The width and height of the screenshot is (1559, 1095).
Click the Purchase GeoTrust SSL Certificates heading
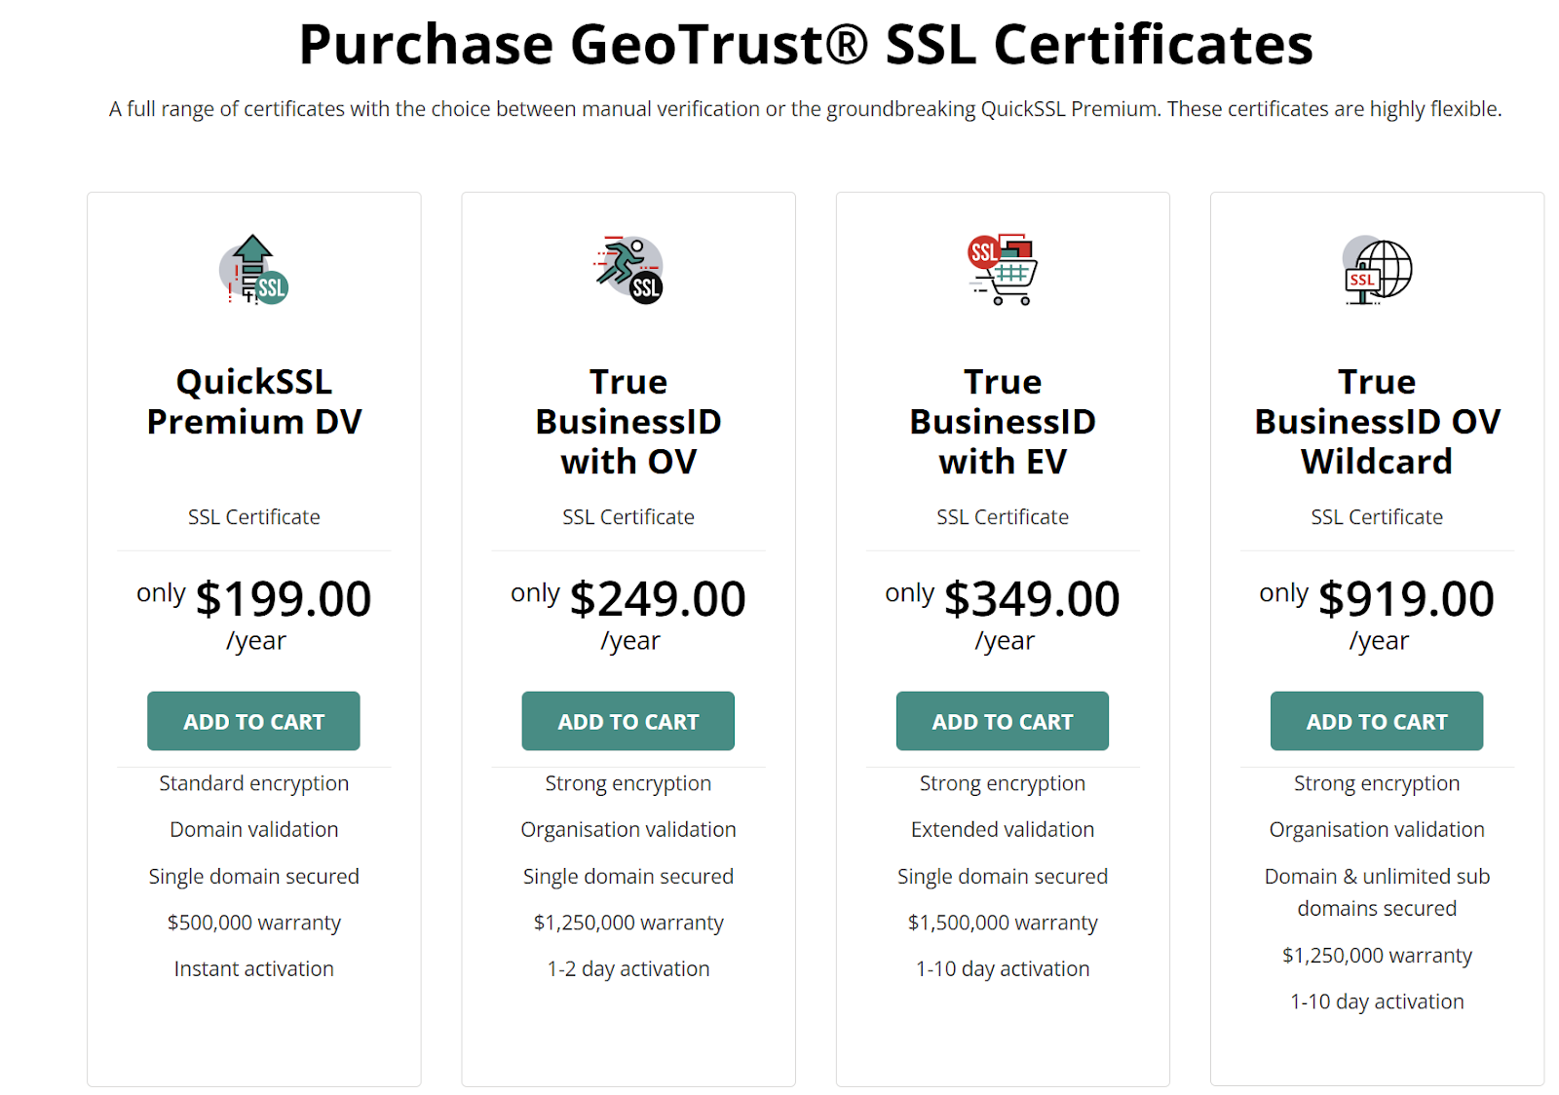click(x=806, y=45)
